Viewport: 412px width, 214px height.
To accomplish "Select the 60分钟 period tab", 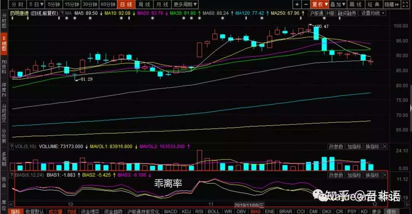I will tap(108, 4).
